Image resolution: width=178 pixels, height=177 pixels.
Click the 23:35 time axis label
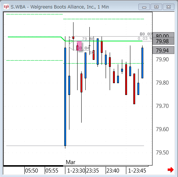pos(92,171)
